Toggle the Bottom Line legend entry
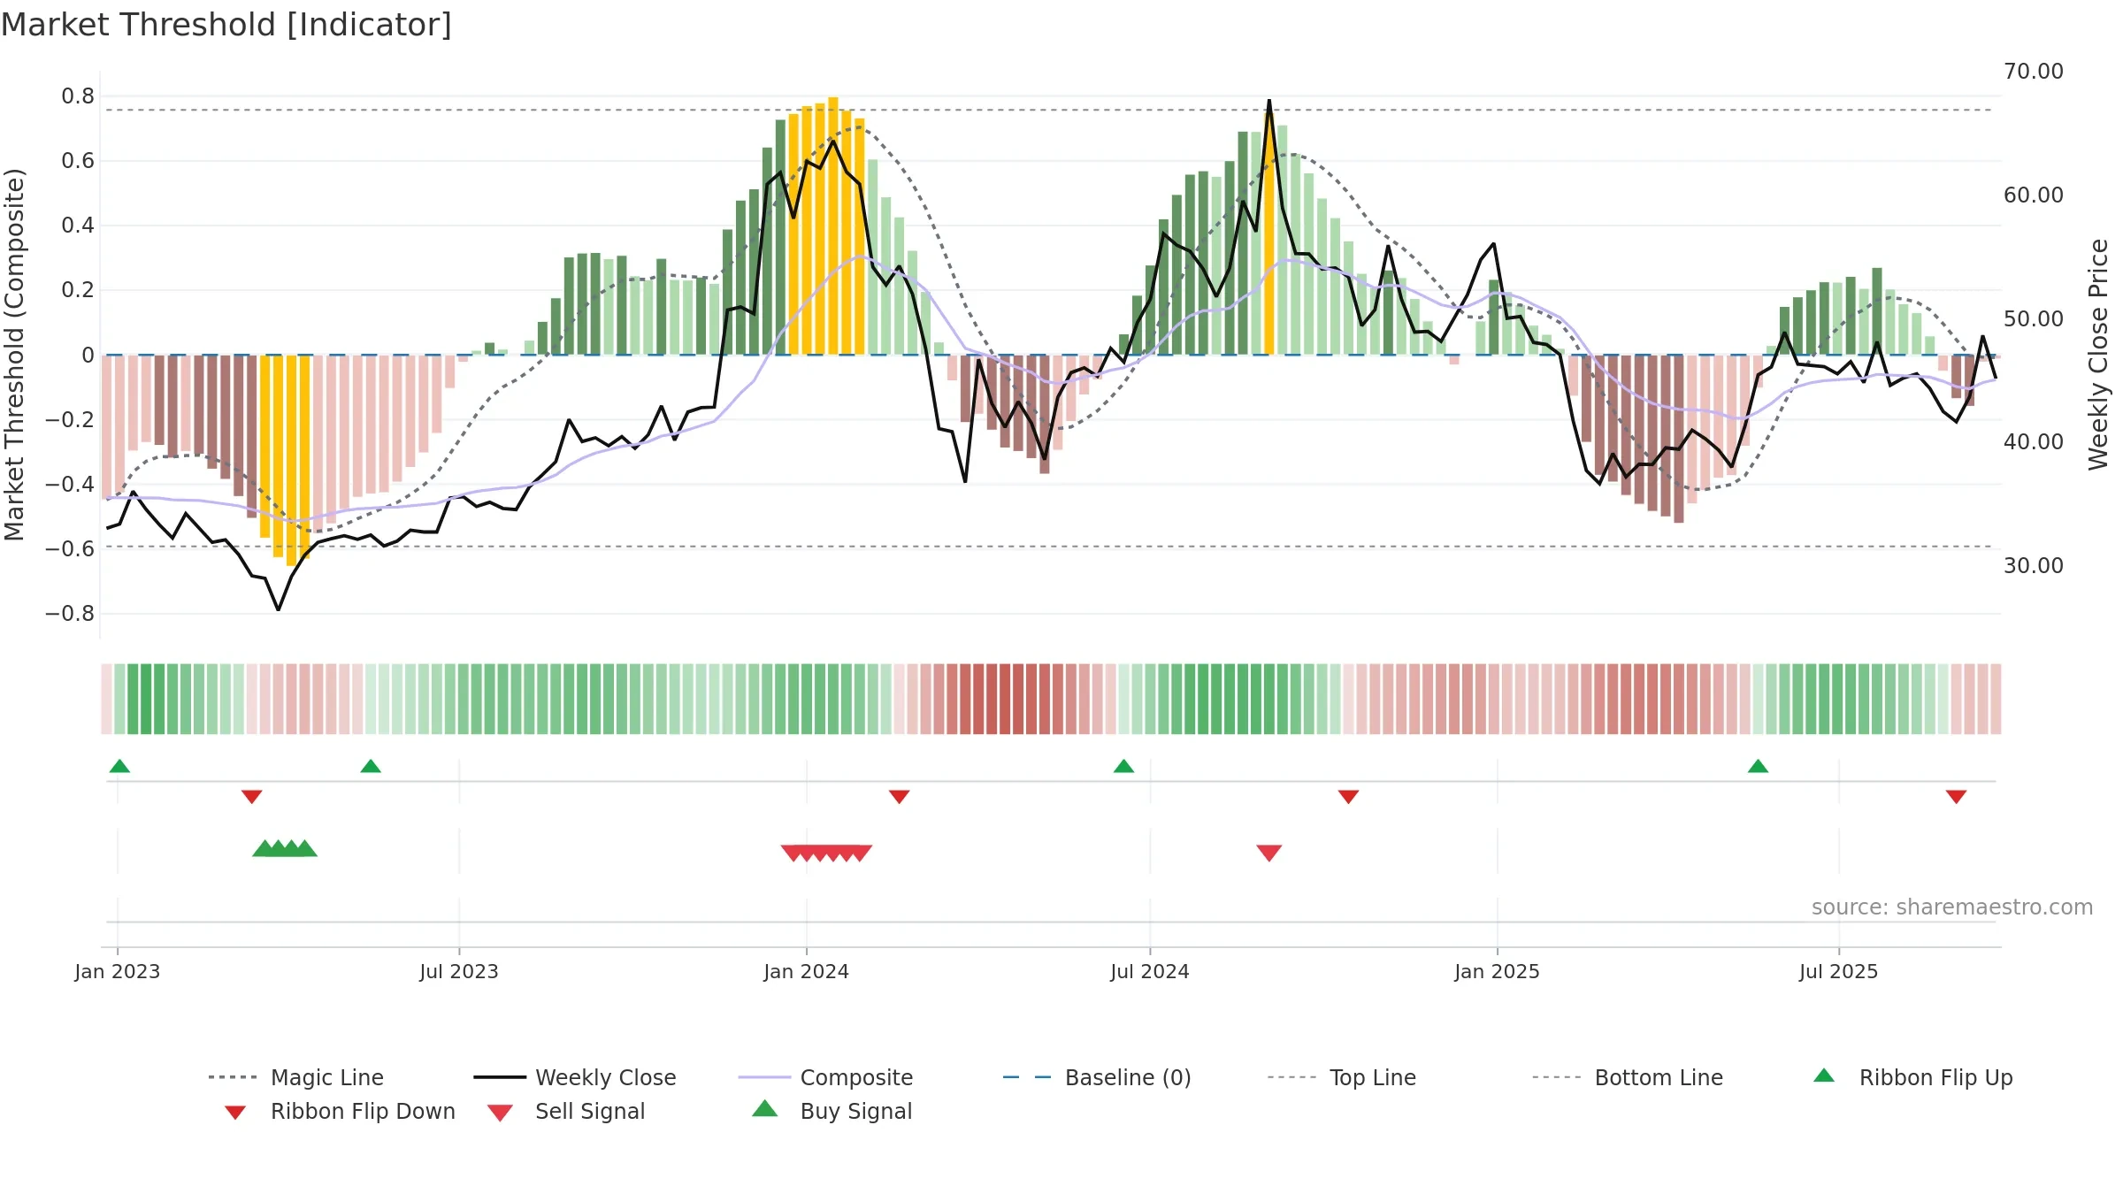 (x=1628, y=1077)
